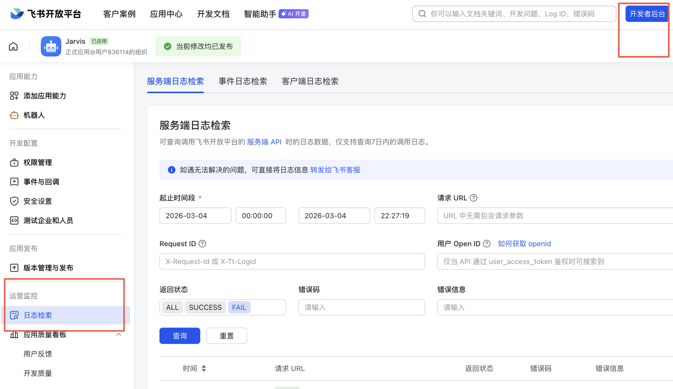
Task: Click the blue 查询 button
Action: point(179,336)
